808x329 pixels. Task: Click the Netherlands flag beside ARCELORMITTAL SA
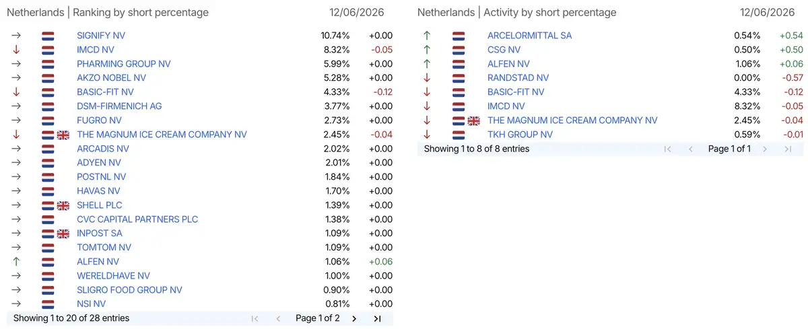tap(459, 36)
